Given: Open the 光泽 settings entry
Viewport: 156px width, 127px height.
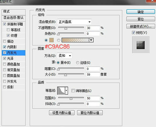Looking at the screenshot, I should pos(10,59).
